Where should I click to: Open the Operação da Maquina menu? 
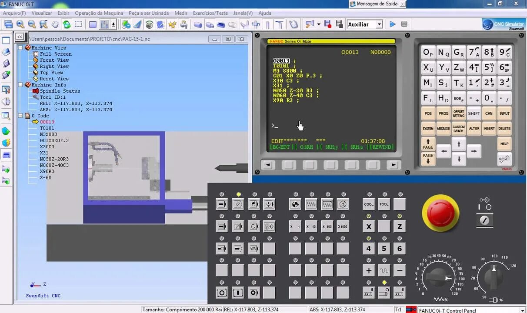[x=99, y=13]
